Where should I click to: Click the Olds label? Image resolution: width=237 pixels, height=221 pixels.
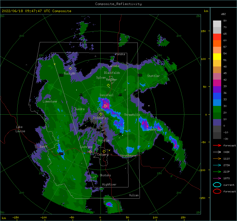tap(100, 110)
